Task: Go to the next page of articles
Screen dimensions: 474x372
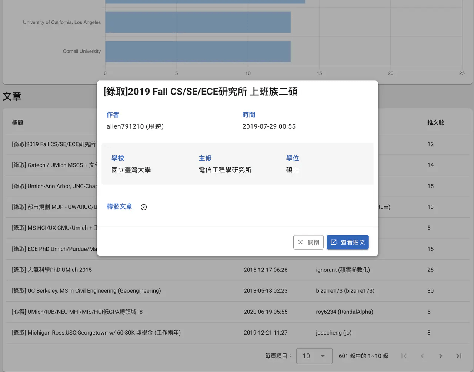Action: tap(440, 356)
